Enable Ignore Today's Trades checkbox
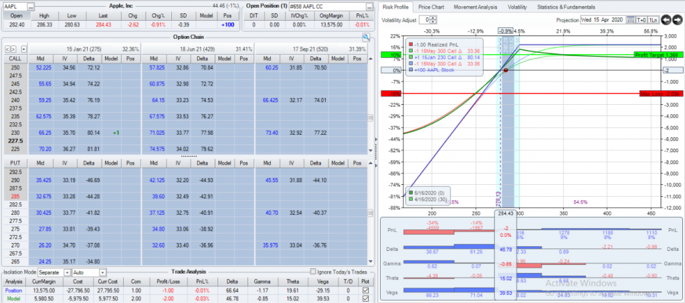Screen dimensions: 685x303 (x=312, y=272)
